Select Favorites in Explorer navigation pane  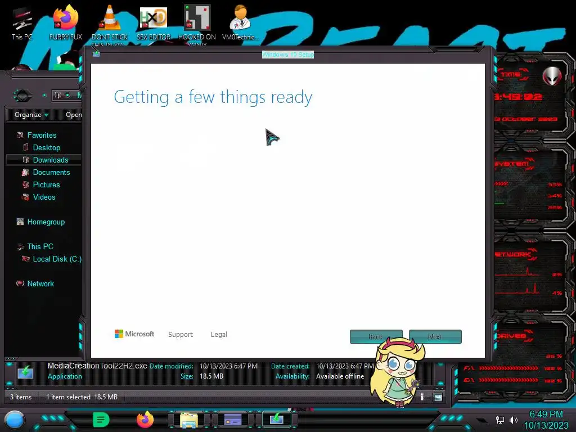coord(42,135)
